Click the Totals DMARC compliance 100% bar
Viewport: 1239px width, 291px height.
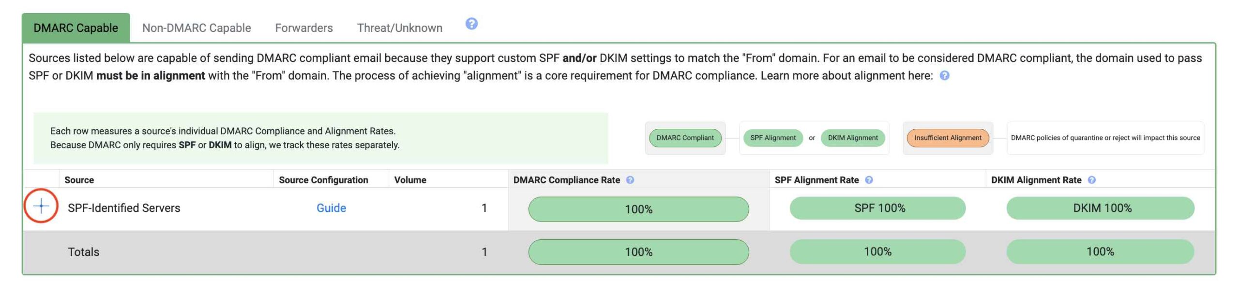click(638, 252)
